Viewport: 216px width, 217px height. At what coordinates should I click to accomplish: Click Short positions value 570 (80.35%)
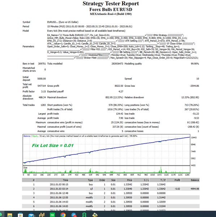(x=116, y=105)
